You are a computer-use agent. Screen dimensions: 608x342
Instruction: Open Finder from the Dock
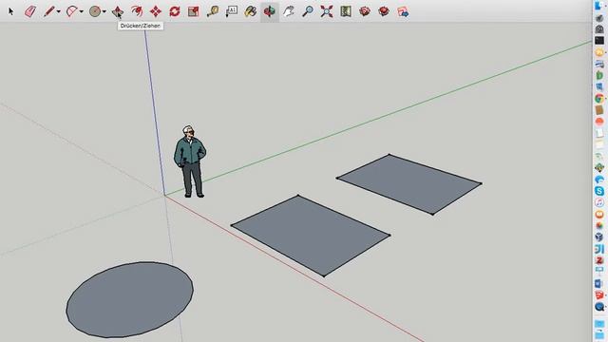coord(599,6)
